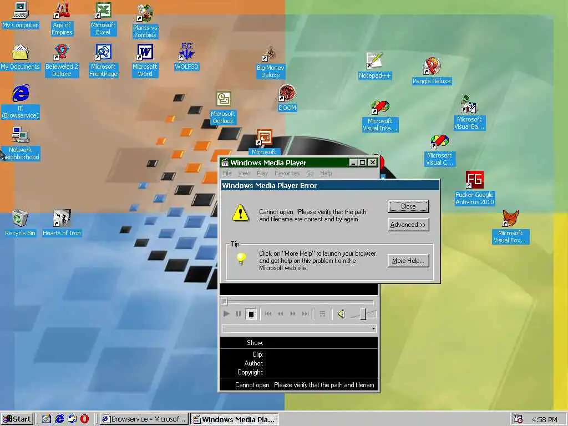Screen dimensions: 568x426
Task: Open Microsoft Word desktop shortcut
Action: coord(145,60)
